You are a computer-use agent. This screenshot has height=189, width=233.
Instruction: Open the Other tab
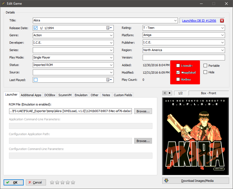tap(94, 95)
